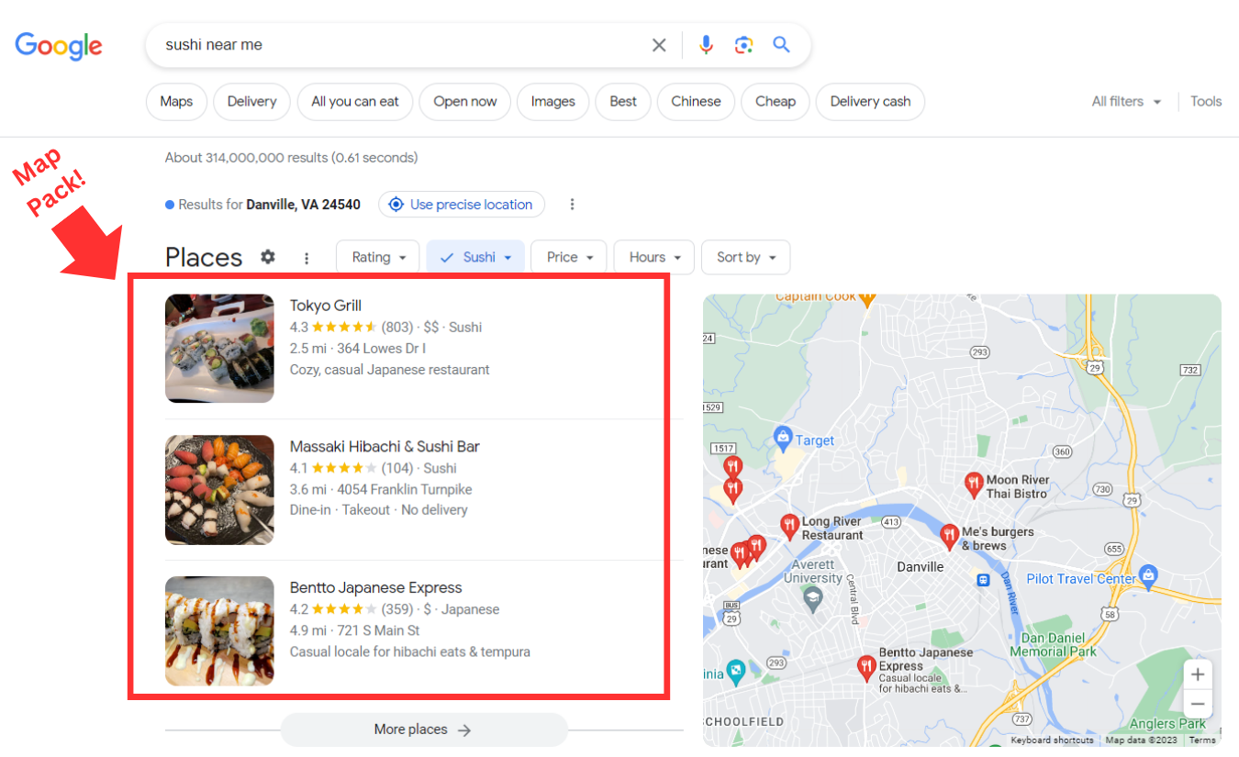The height and width of the screenshot is (757, 1239).
Task: Expand the Hours filter dropdown
Action: pos(654,258)
